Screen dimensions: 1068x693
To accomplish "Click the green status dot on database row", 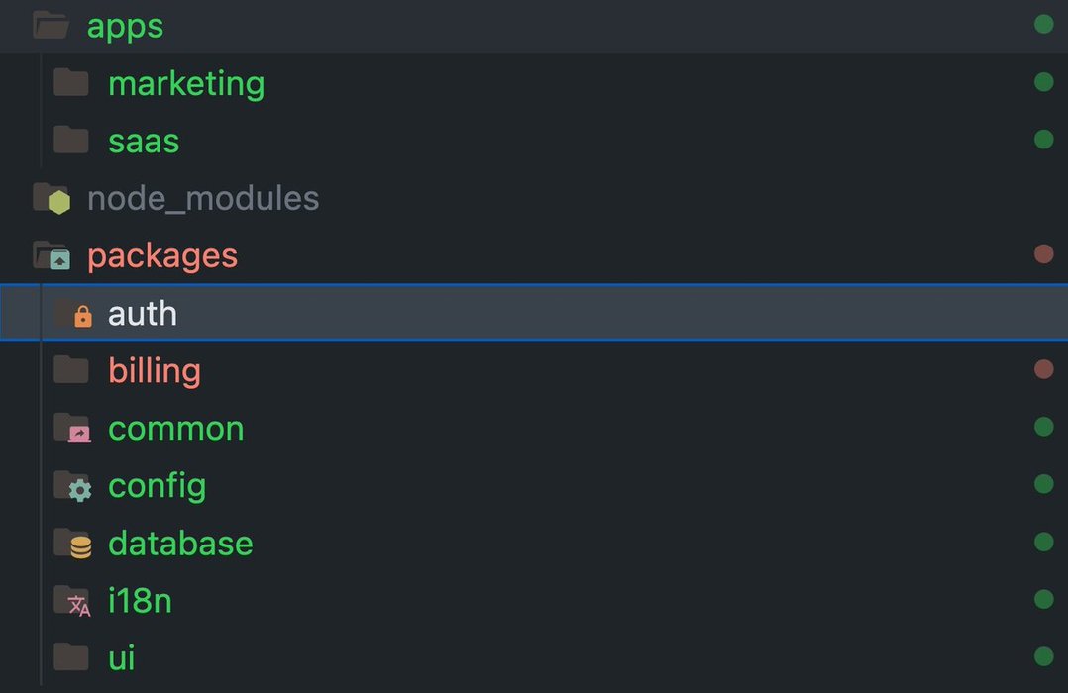I will pyautogui.click(x=1043, y=542).
